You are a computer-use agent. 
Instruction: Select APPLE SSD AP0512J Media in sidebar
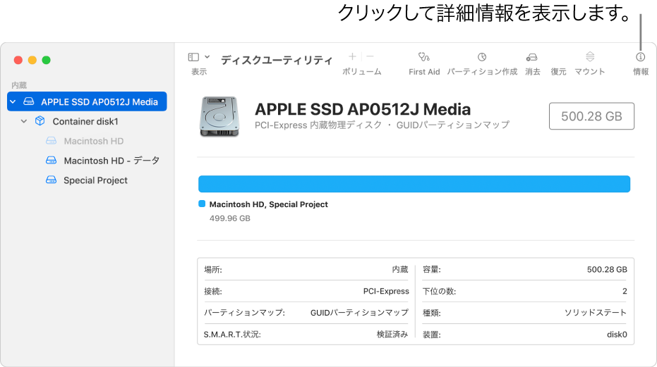tap(87, 101)
